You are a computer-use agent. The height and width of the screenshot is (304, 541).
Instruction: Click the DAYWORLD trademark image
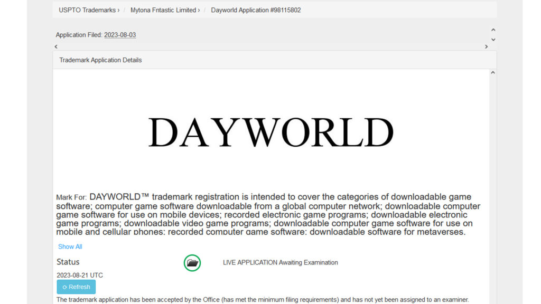tap(270, 132)
